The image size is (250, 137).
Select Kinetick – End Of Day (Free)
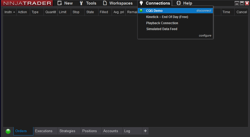pyautogui.click(x=167, y=17)
